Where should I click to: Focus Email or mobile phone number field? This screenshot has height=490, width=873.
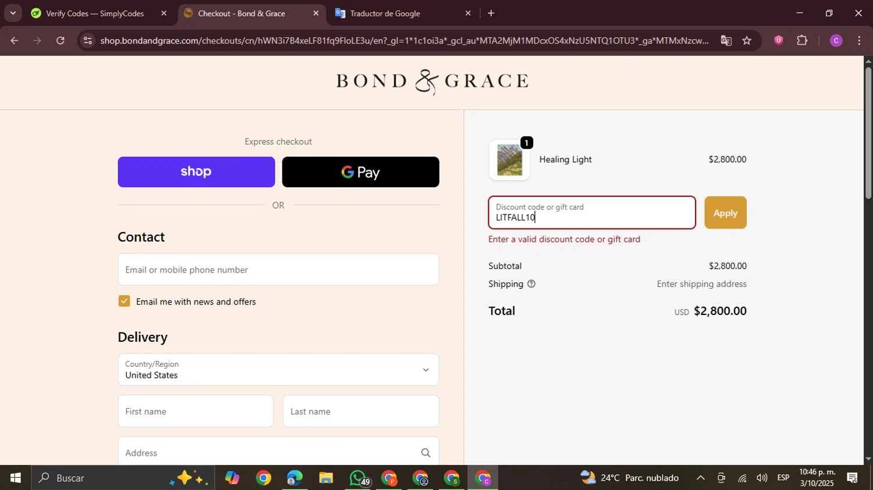point(278,270)
